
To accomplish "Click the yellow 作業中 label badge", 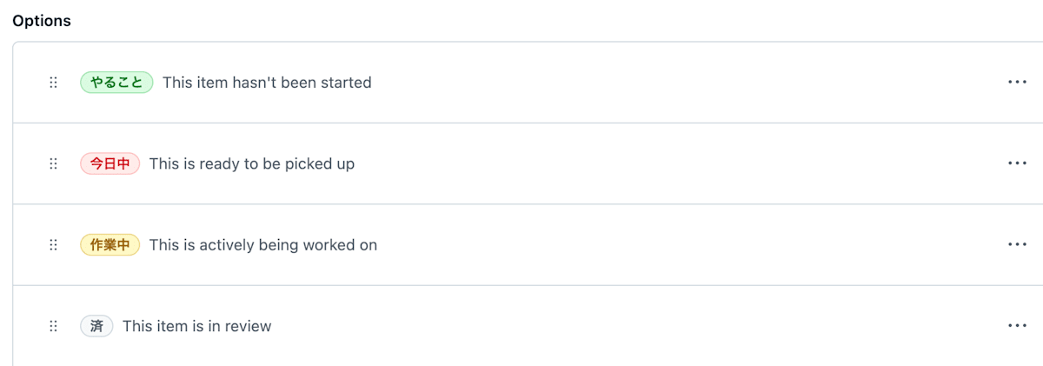I will point(110,245).
